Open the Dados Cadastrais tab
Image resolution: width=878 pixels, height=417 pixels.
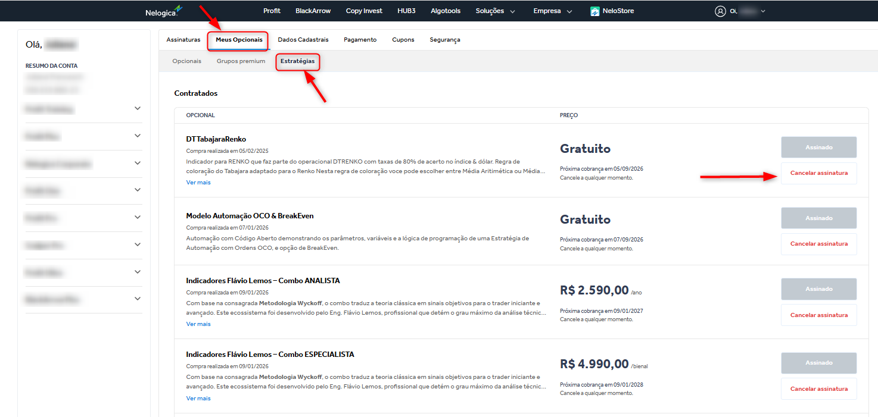[x=303, y=40]
